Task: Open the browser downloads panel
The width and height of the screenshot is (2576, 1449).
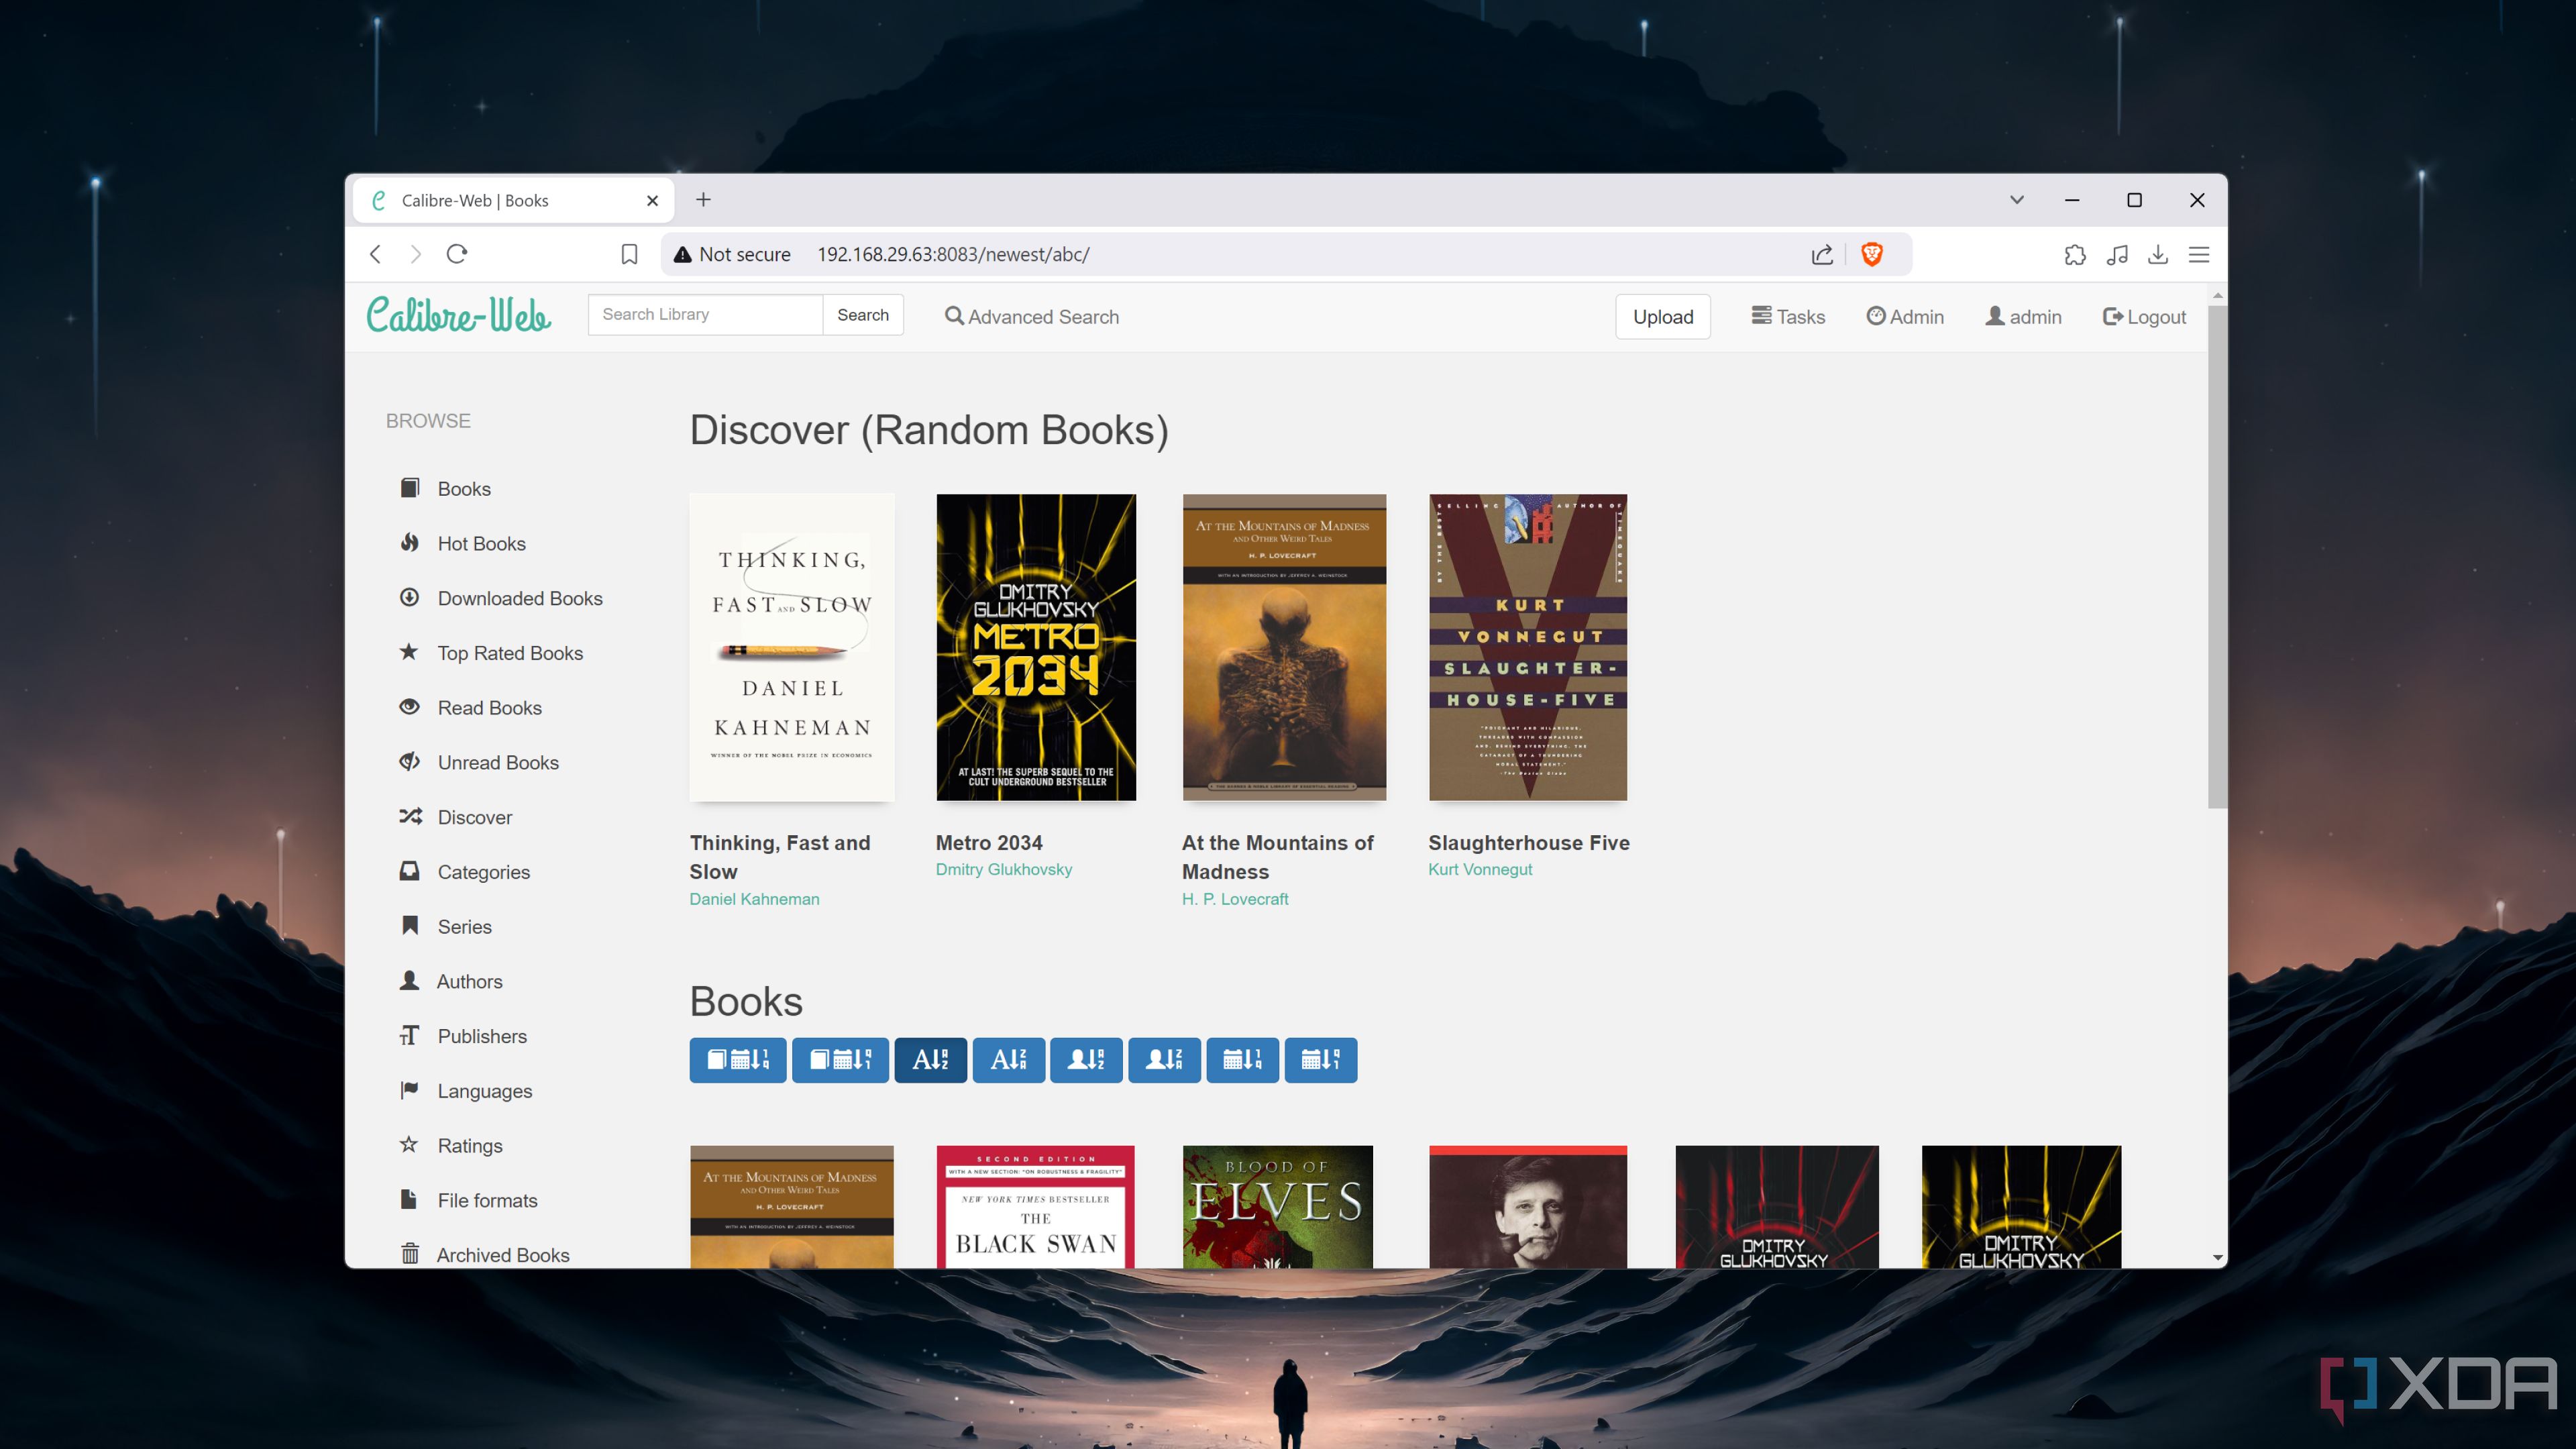Action: pyautogui.click(x=2157, y=254)
